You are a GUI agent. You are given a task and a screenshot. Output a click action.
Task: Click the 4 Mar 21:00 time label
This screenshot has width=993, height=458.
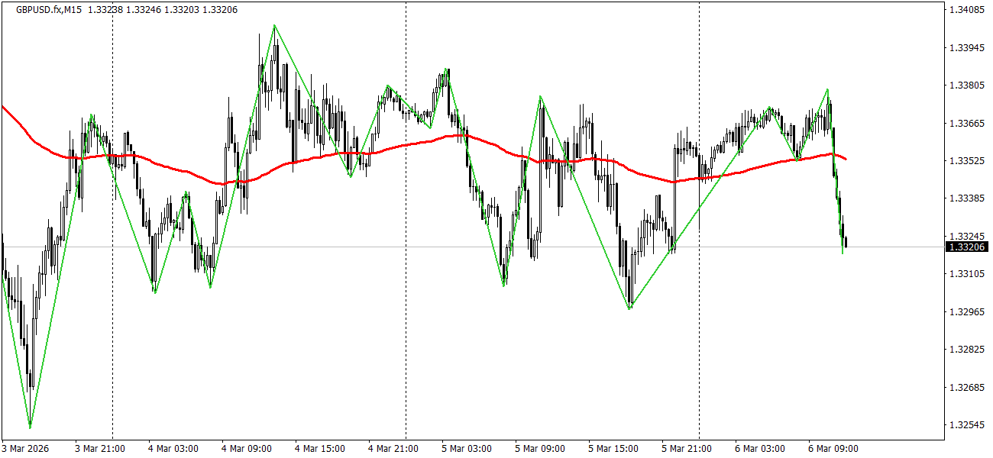pyautogui.click(x=393, y=449)
